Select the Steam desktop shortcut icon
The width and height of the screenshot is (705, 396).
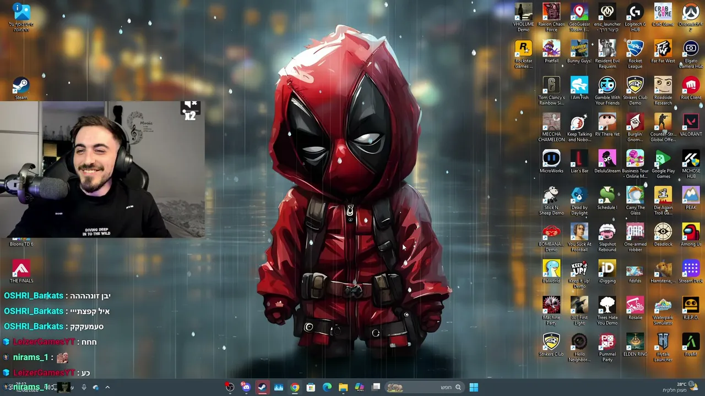click(21, 88)
